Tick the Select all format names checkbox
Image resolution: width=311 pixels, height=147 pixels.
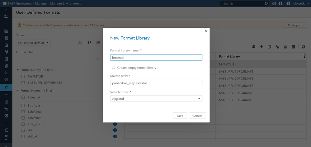click(x=23, y=97)
